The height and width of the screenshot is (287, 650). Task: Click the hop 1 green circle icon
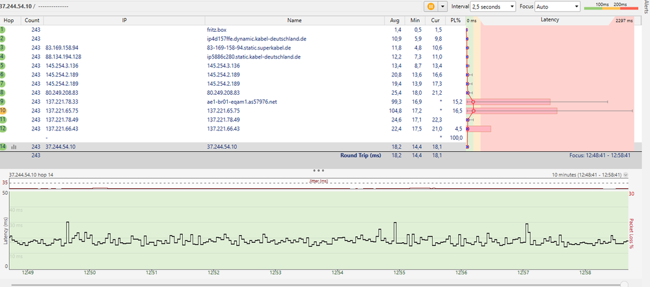3,30
